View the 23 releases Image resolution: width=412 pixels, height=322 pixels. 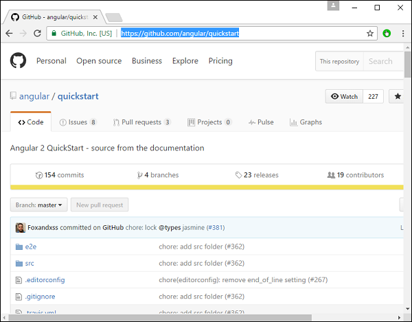click(257, 175)
